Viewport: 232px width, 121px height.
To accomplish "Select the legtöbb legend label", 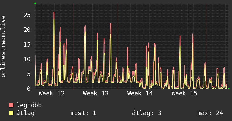I will coord(29,105).
